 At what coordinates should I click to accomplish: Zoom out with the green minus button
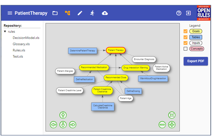coord(162,125)
